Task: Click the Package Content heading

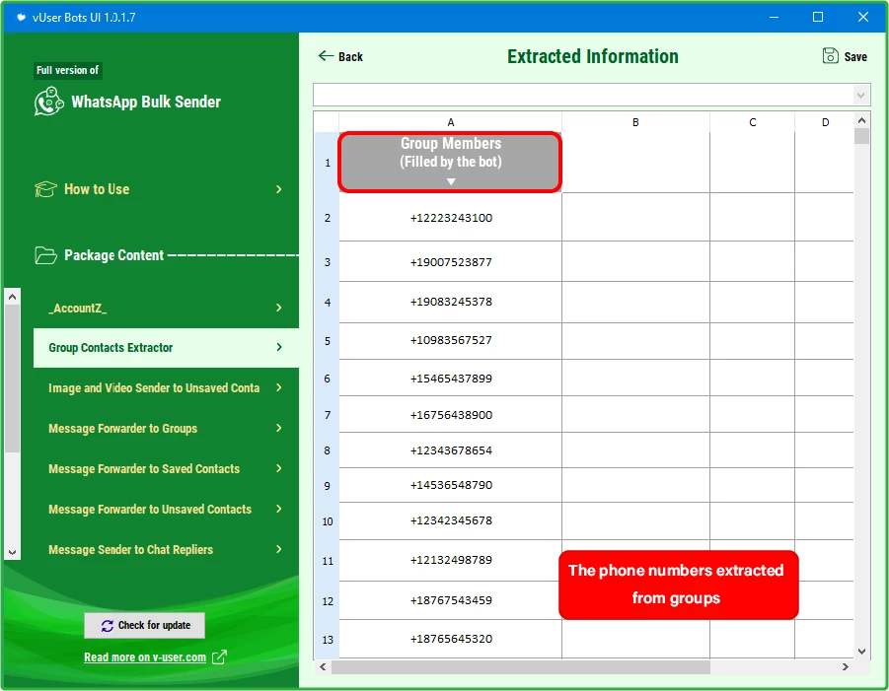Action: (x=113, y=255)
